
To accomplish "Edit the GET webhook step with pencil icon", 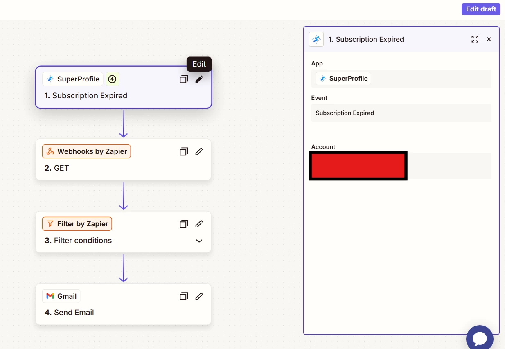I will [x=199, y=151].
